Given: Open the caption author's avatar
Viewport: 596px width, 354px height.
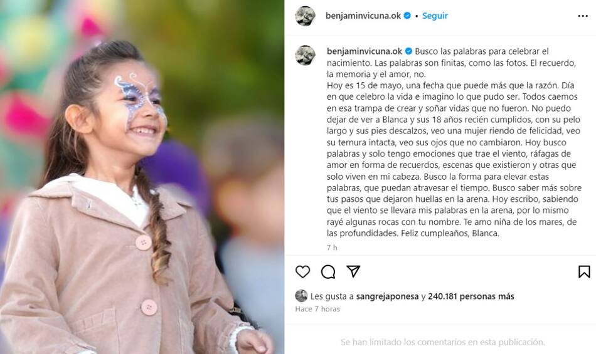Looking at the screenshot, I should point(306,55).
